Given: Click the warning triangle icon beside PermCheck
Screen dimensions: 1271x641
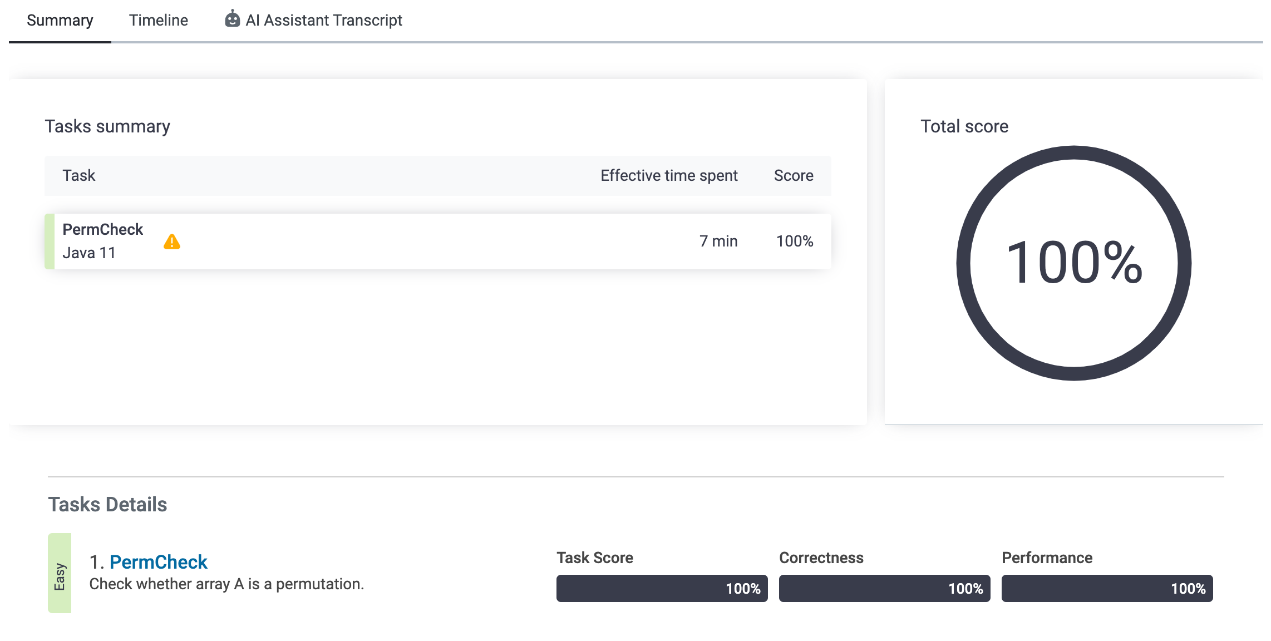Looking at the screenshot, I should point(172,242).
